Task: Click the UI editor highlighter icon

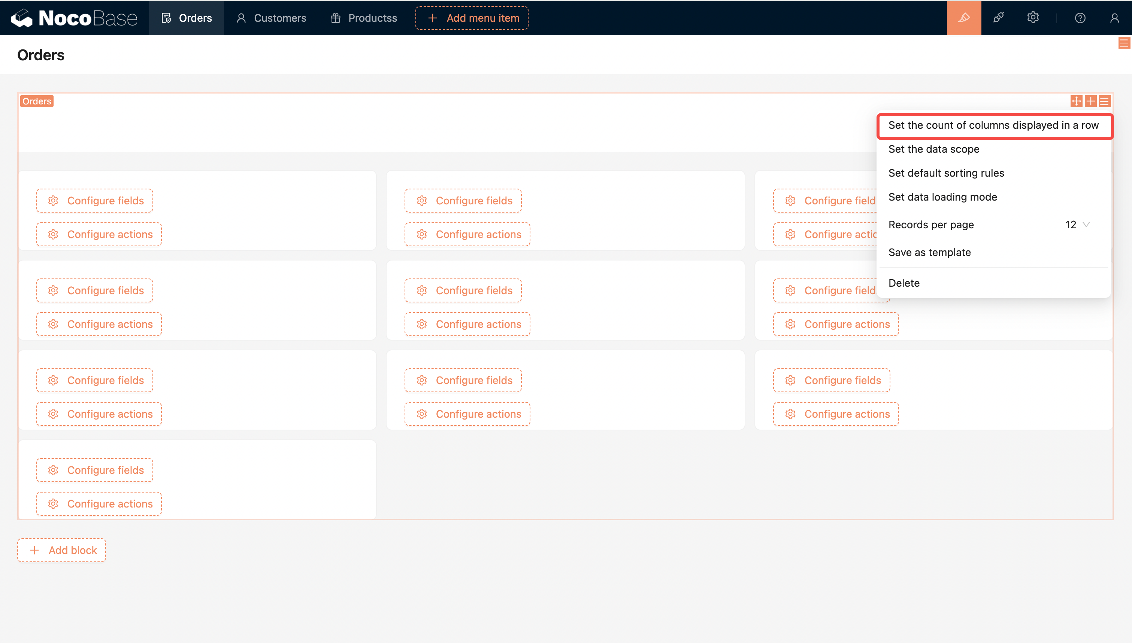Action: click(964, 18)
